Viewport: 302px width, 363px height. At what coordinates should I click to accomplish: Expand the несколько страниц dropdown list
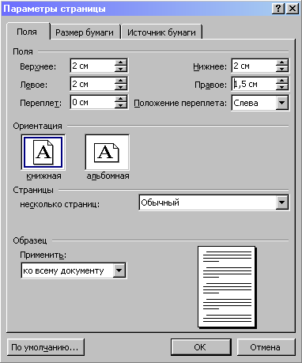point(282,202)
